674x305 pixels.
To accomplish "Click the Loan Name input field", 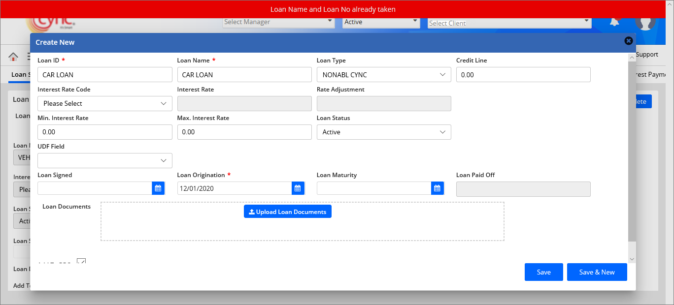I will coord(244,75).
